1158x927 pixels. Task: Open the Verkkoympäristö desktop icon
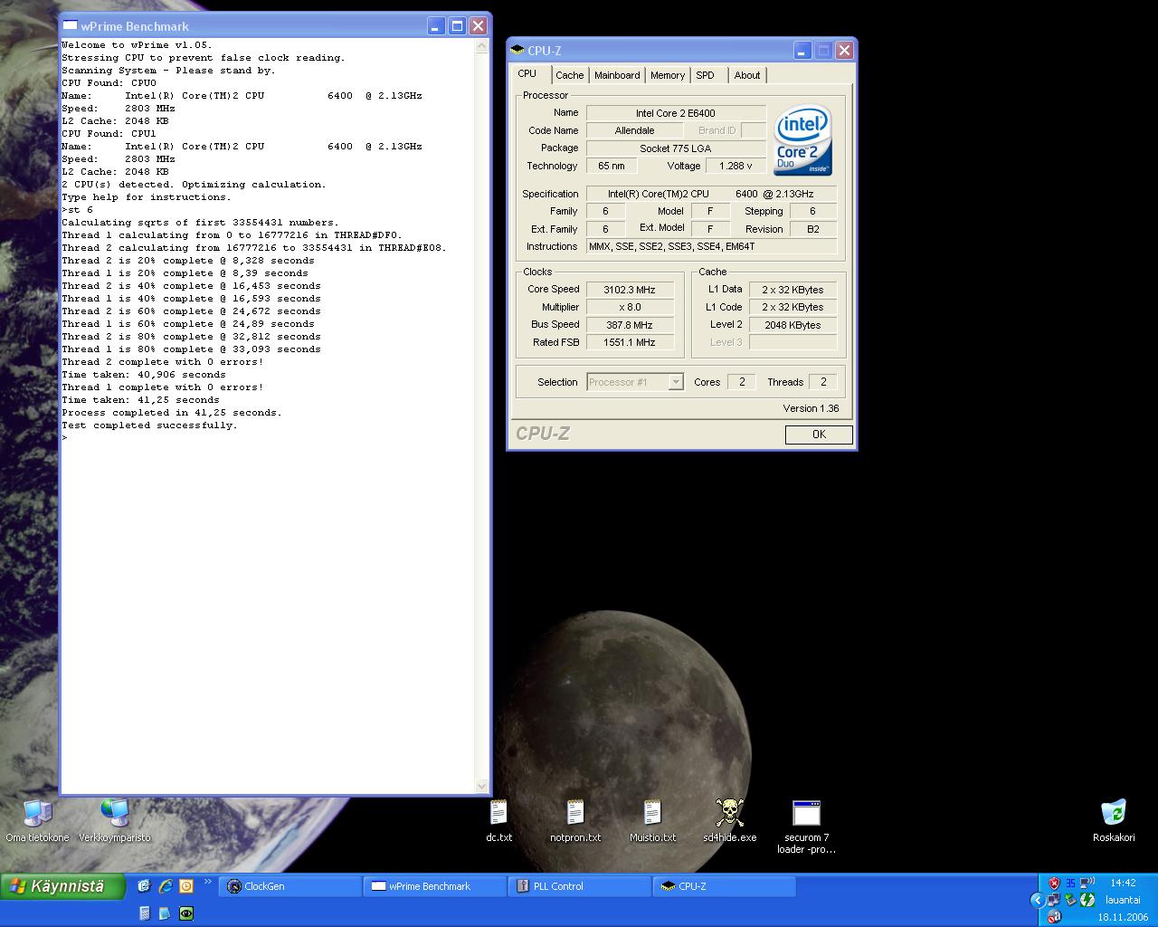coord(115,820)
